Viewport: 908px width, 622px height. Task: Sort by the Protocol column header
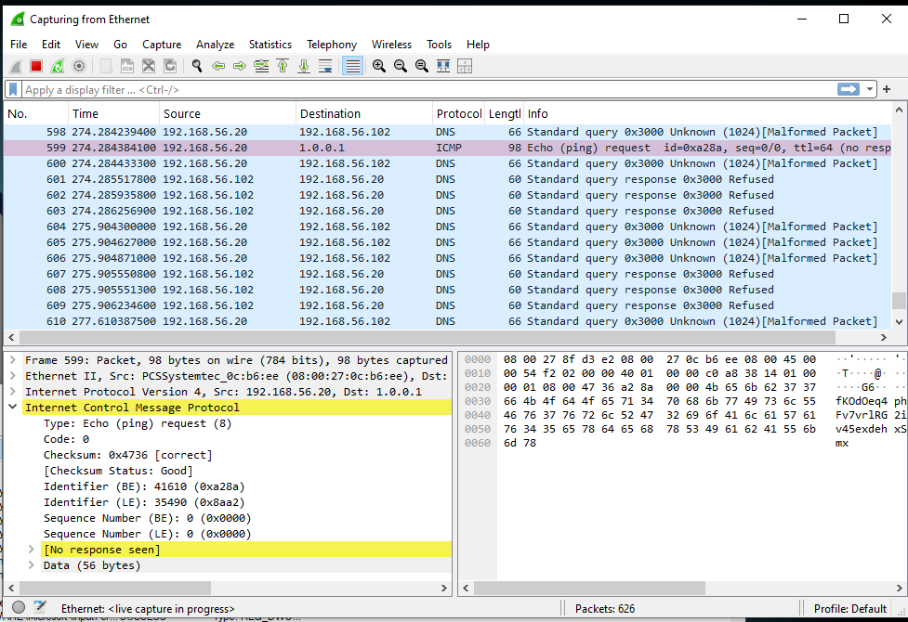pyautogui.click(x=458, y=114)
